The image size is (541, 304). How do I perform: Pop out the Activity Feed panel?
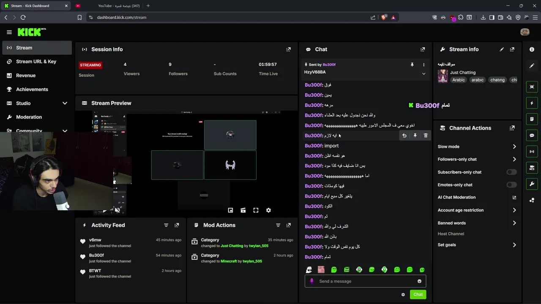coord(177,225)
